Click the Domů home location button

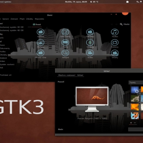[x=37, y=25]
